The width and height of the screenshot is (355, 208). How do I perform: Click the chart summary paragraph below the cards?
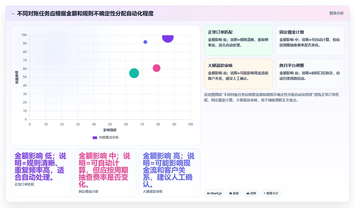point(272,97)
